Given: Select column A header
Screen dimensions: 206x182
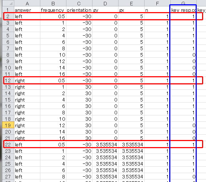Looking at the screenshot, I should coord(27,3).
